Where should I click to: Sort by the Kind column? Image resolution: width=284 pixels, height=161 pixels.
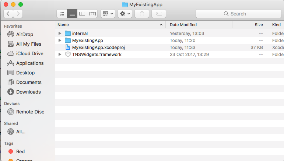pyautogui.click(x=276, y=25)
